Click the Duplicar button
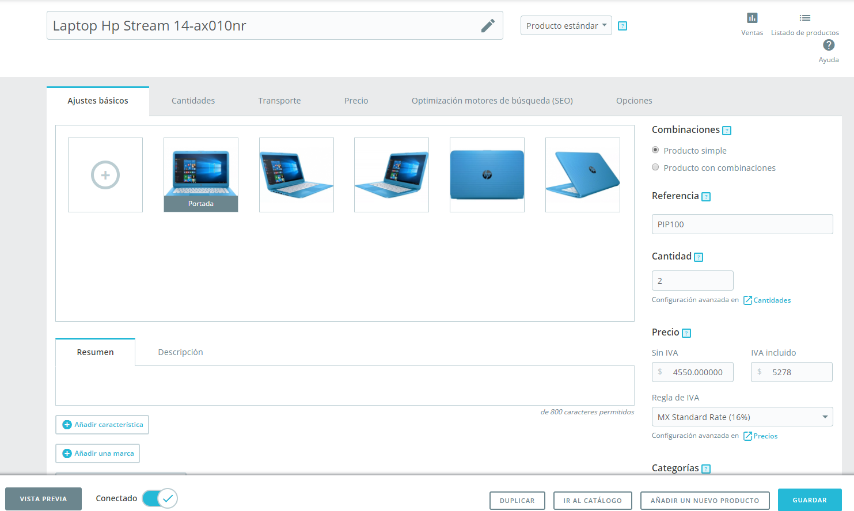This screenshot has width=854, height=511. pos(517,501)
